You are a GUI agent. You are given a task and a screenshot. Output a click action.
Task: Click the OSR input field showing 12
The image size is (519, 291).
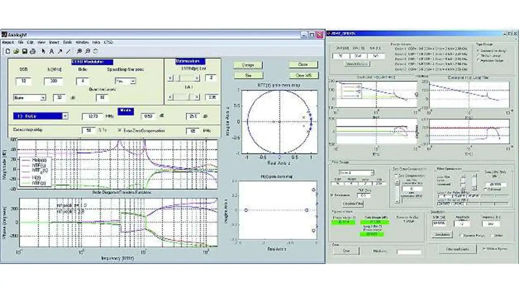[23, 81]
